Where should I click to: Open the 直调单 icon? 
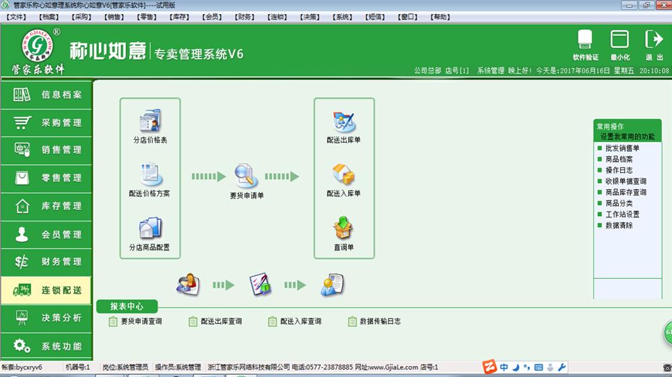coord(343,234)
